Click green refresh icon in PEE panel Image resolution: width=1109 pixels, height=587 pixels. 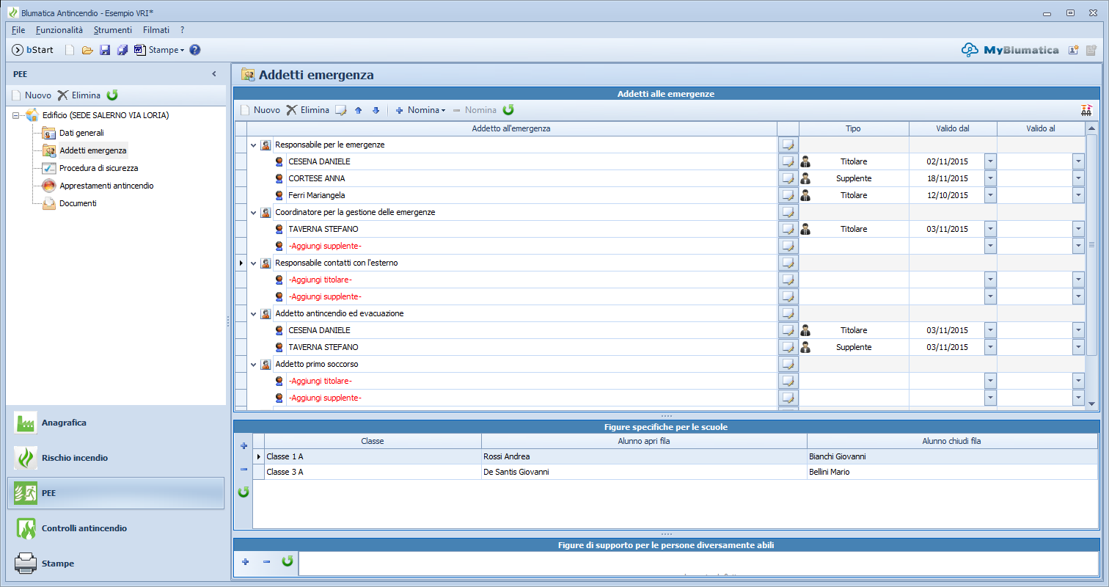pyautogui.click(x=112, y=95)
